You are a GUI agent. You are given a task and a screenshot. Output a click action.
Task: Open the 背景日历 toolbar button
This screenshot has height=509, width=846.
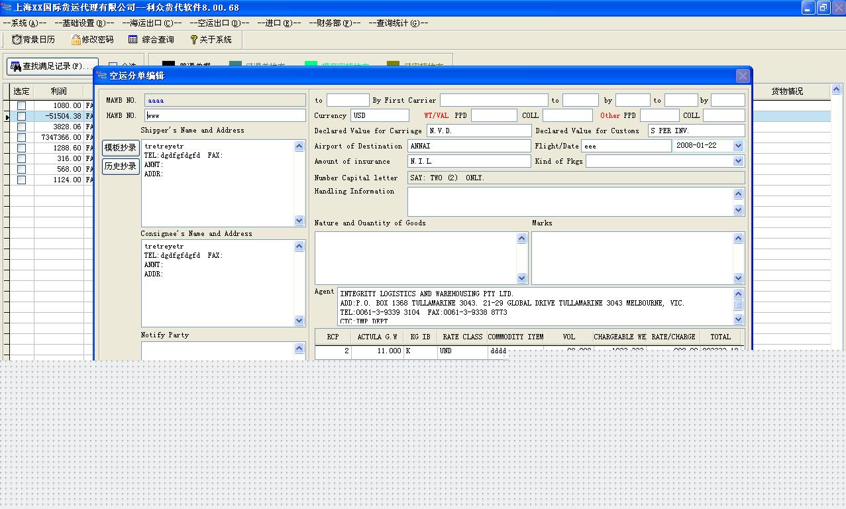pos(34,40)
